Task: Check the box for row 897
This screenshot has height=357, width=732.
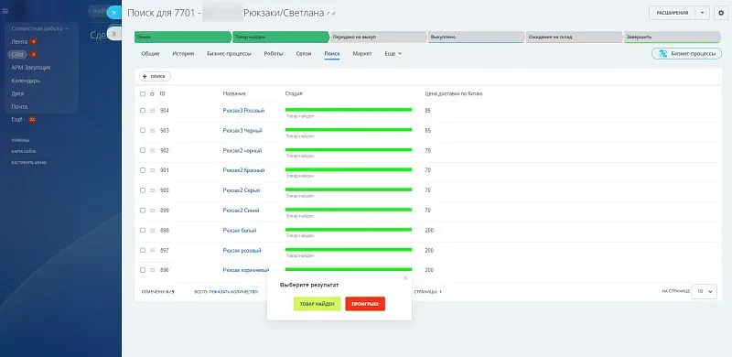Action: coord(143,251)
